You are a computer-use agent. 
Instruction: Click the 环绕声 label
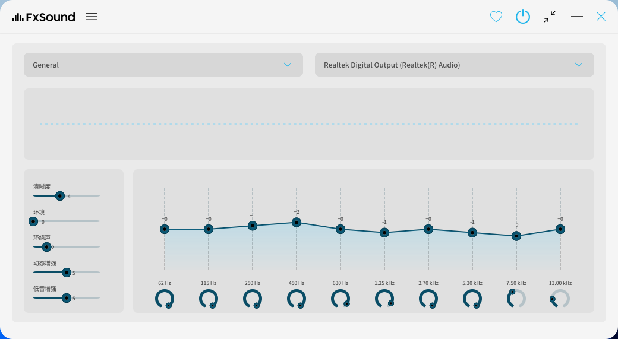[x=42, y=238]
